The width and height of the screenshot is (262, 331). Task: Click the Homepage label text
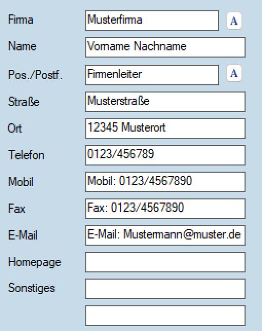coord(34,263)
